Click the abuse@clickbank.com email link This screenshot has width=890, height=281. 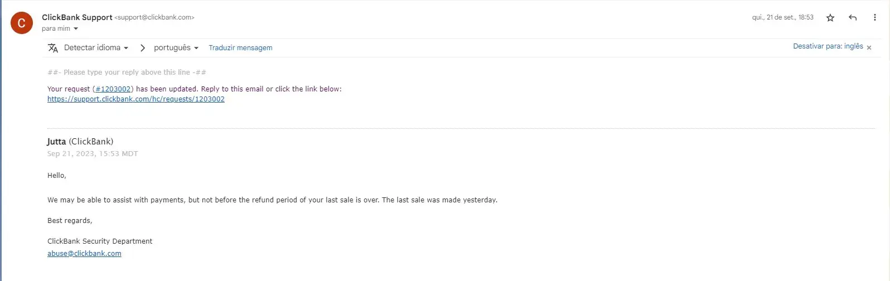coord(84,254)
